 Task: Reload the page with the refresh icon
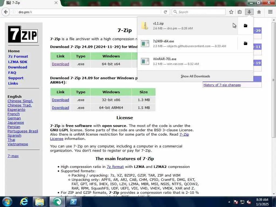165,12
